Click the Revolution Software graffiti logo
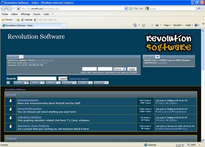This screenshot has height=147, width=205. click(169, 43)
